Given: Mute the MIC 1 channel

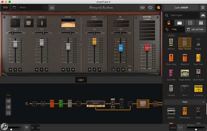Looking at the screenshot, I should (x=10, y=70).
